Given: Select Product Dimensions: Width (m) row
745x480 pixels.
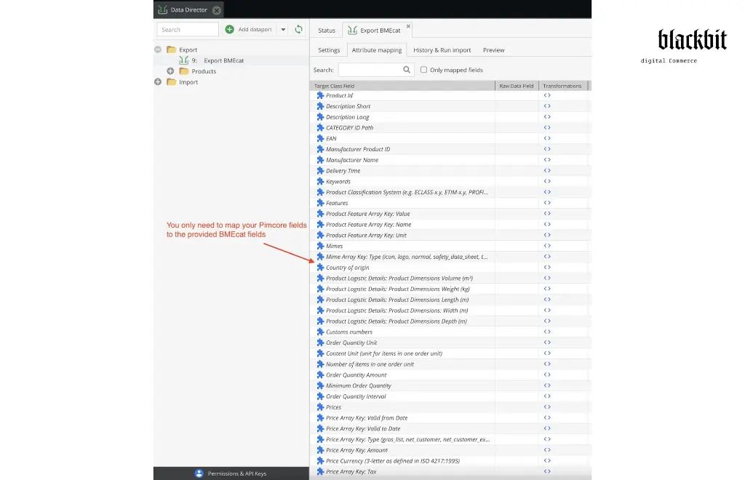Looking at the screenshot, I should point(450,311).
